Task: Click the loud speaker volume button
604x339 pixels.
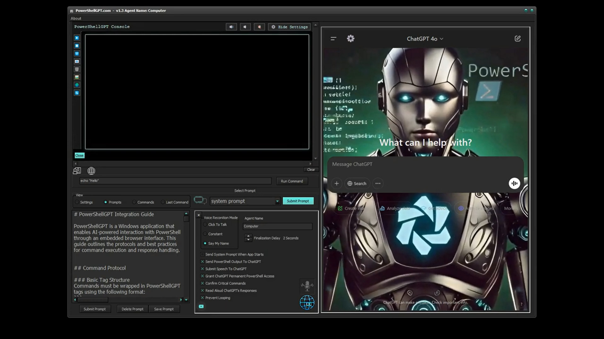Action: coord(231,27)
